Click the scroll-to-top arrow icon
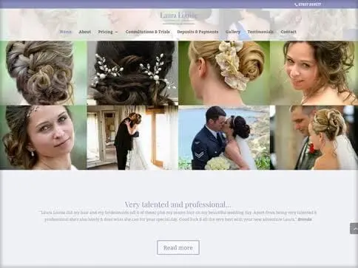This screenshot has height=268, width=358. (x=354, y=229)
